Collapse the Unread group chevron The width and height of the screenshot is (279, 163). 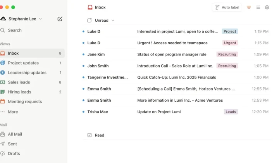click(x=113, y=20)
